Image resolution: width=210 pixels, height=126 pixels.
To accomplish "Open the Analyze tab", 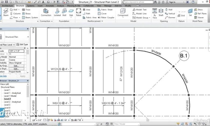I will point(60,6).
